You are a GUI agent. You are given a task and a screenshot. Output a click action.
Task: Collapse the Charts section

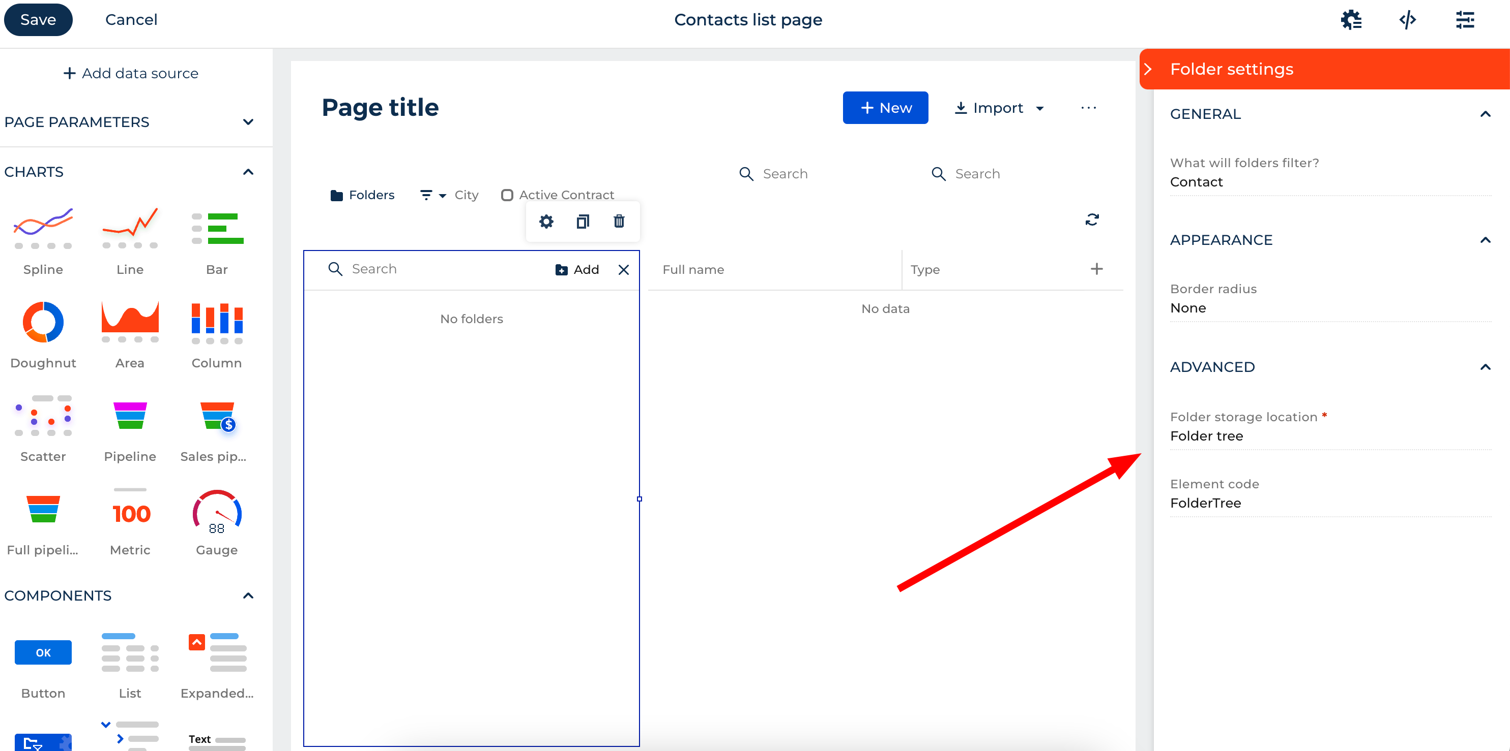248,172
